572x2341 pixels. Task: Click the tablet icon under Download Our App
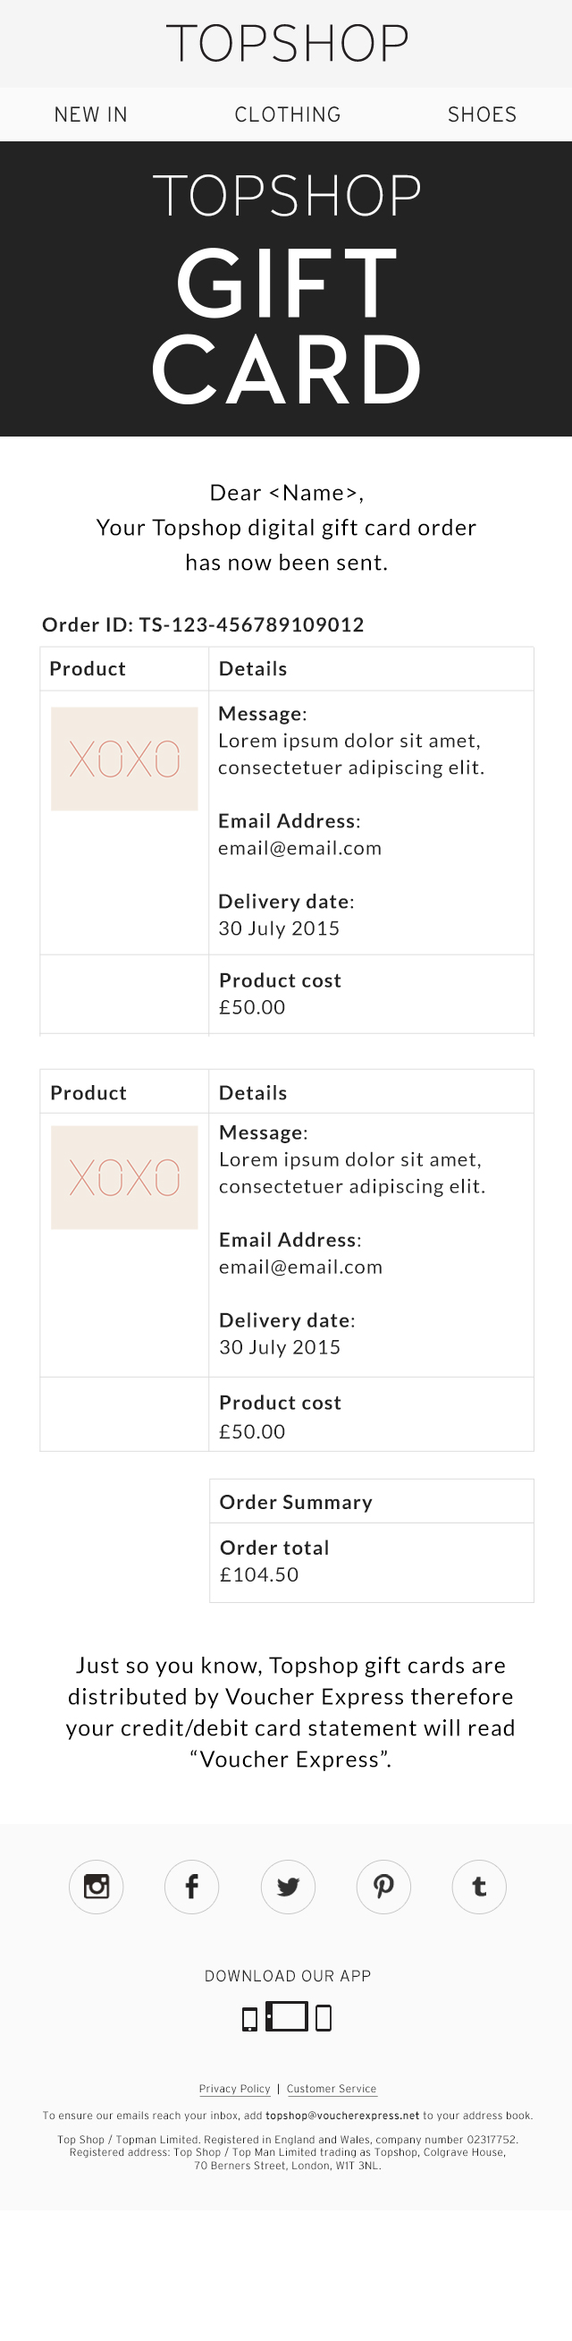coord(287,2015)
